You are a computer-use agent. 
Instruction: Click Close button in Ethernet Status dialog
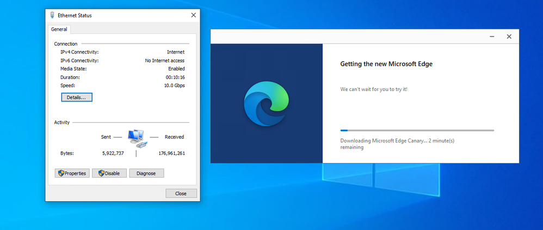click(x=181, y=193)
